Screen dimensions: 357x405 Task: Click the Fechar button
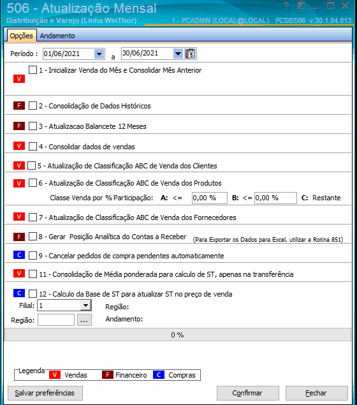317,393
